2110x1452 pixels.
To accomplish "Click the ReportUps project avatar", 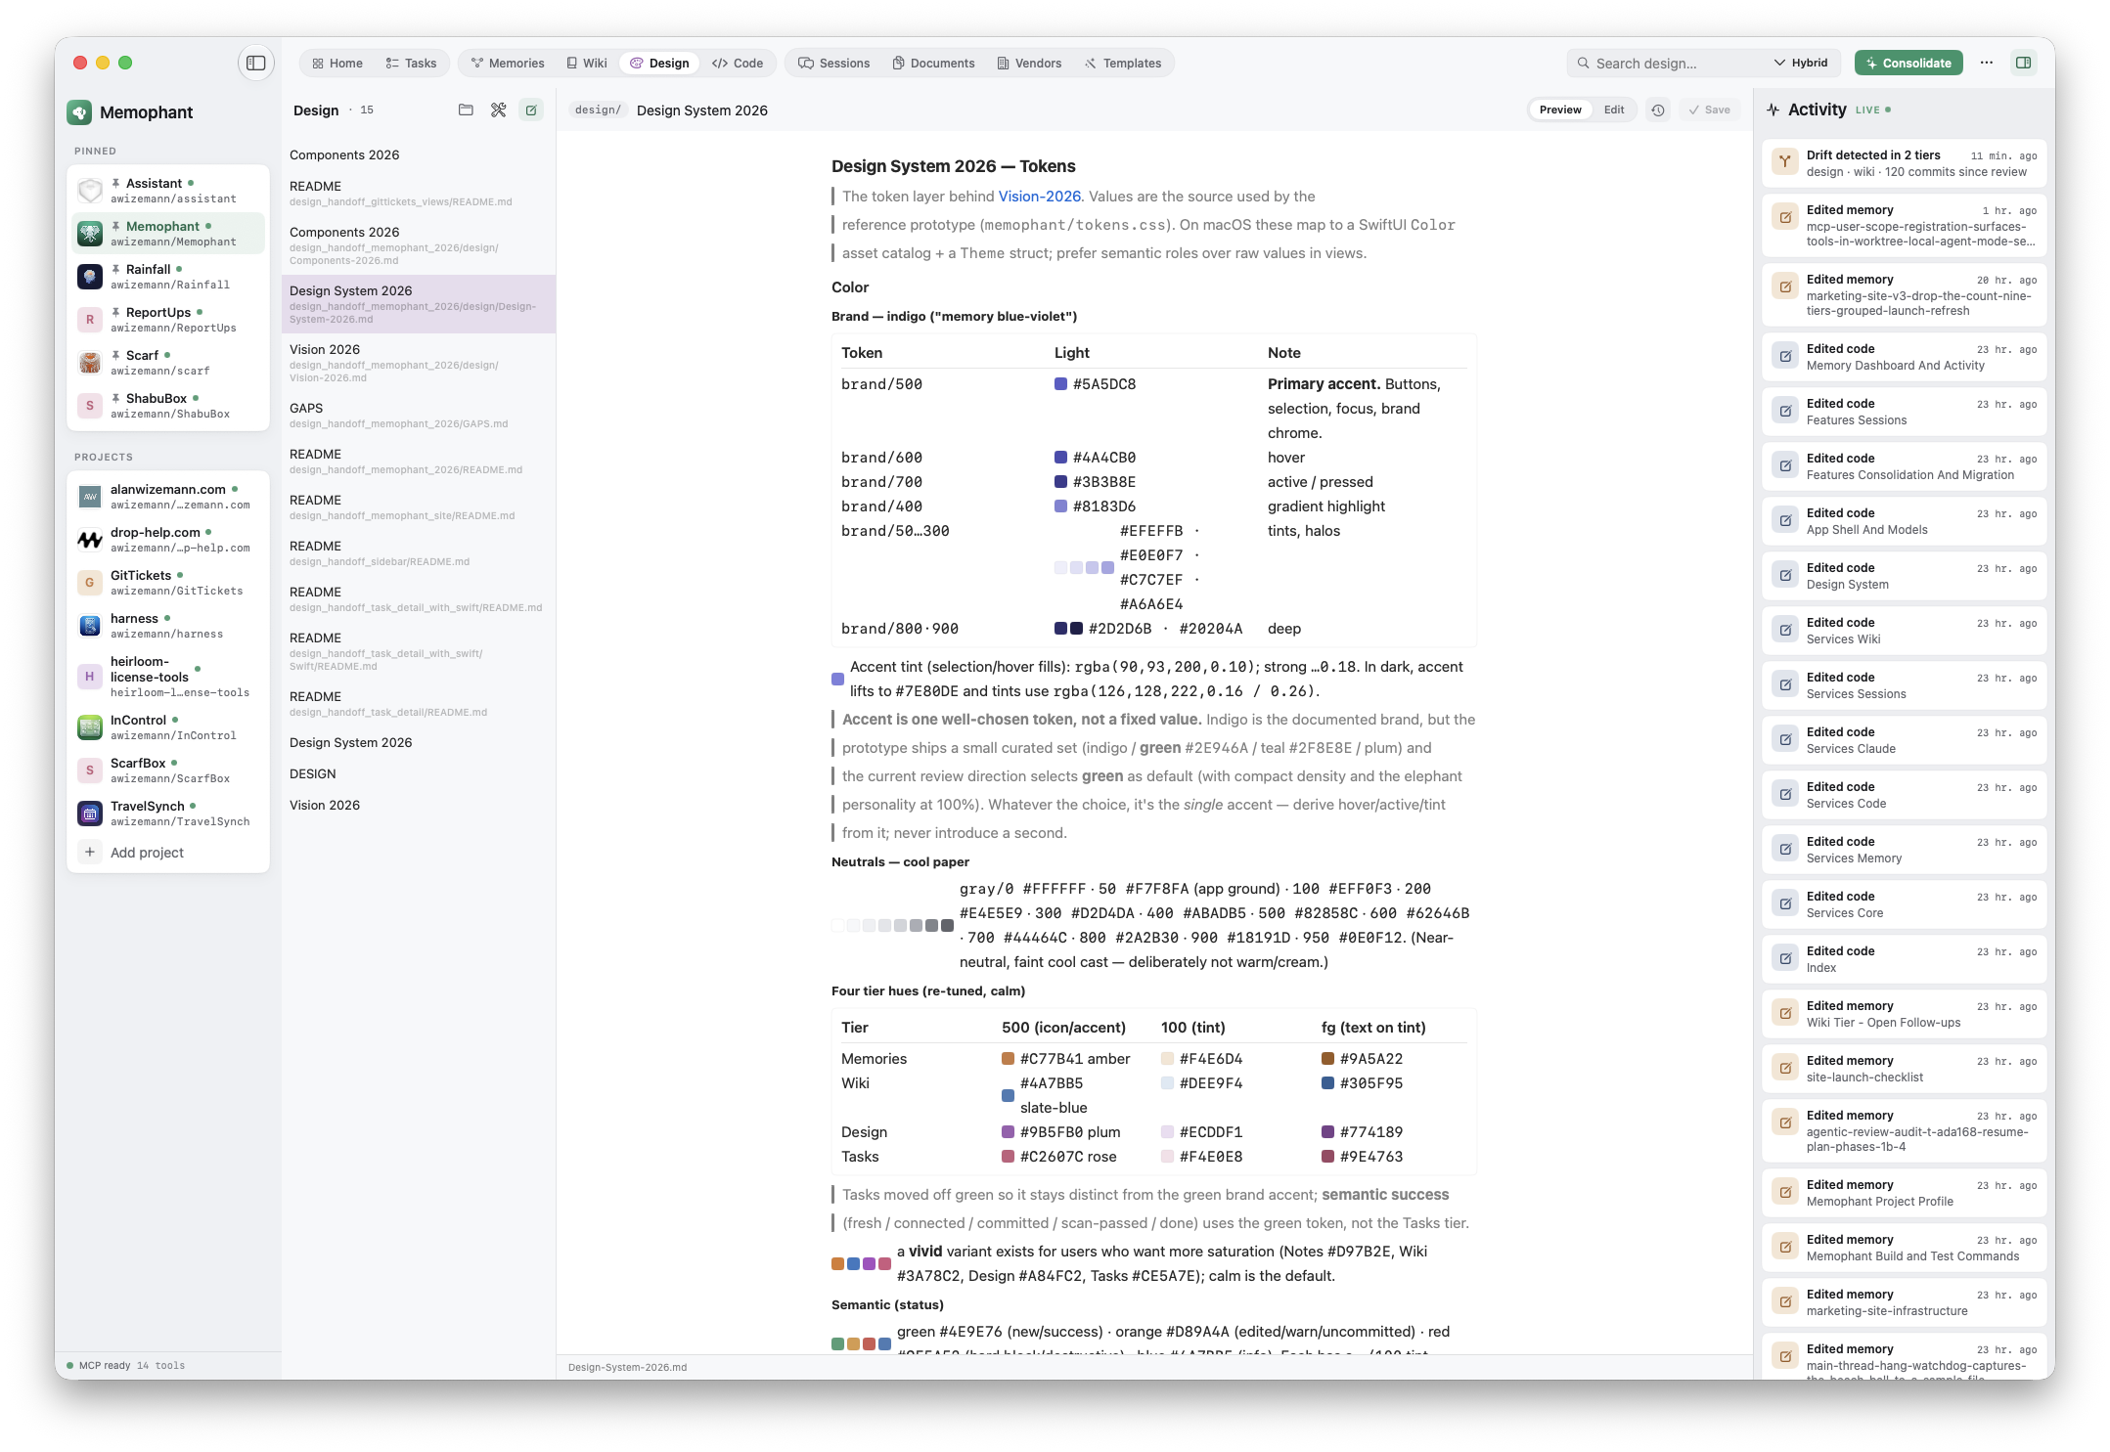I will [x=90, y=320].
